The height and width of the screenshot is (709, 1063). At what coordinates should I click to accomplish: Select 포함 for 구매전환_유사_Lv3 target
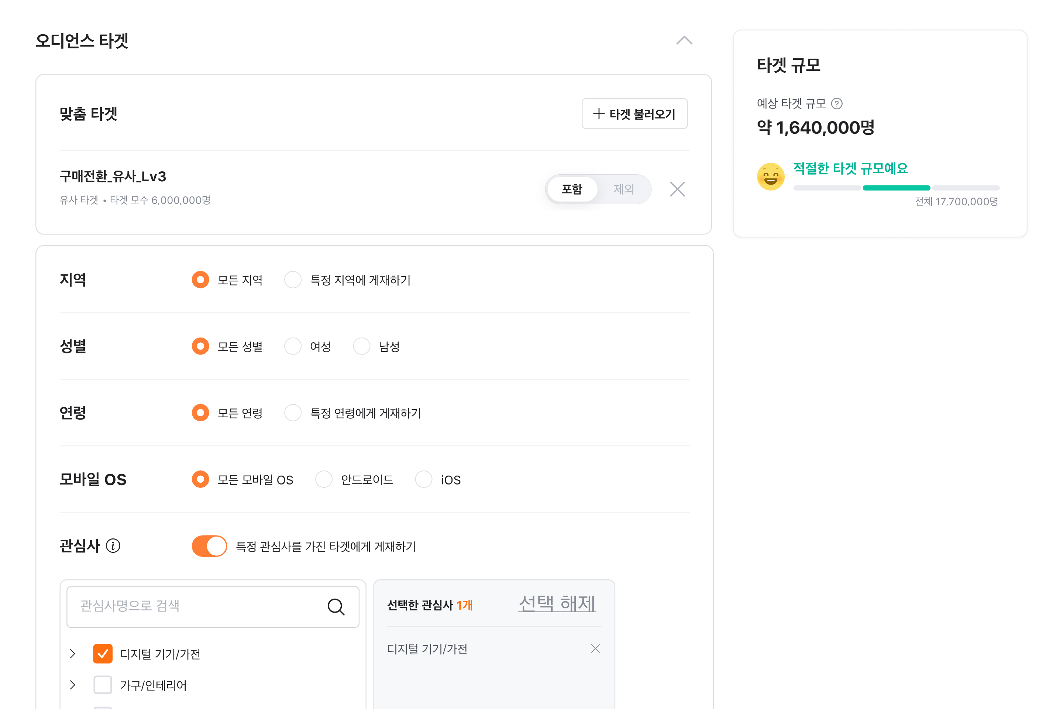[572, 189]
